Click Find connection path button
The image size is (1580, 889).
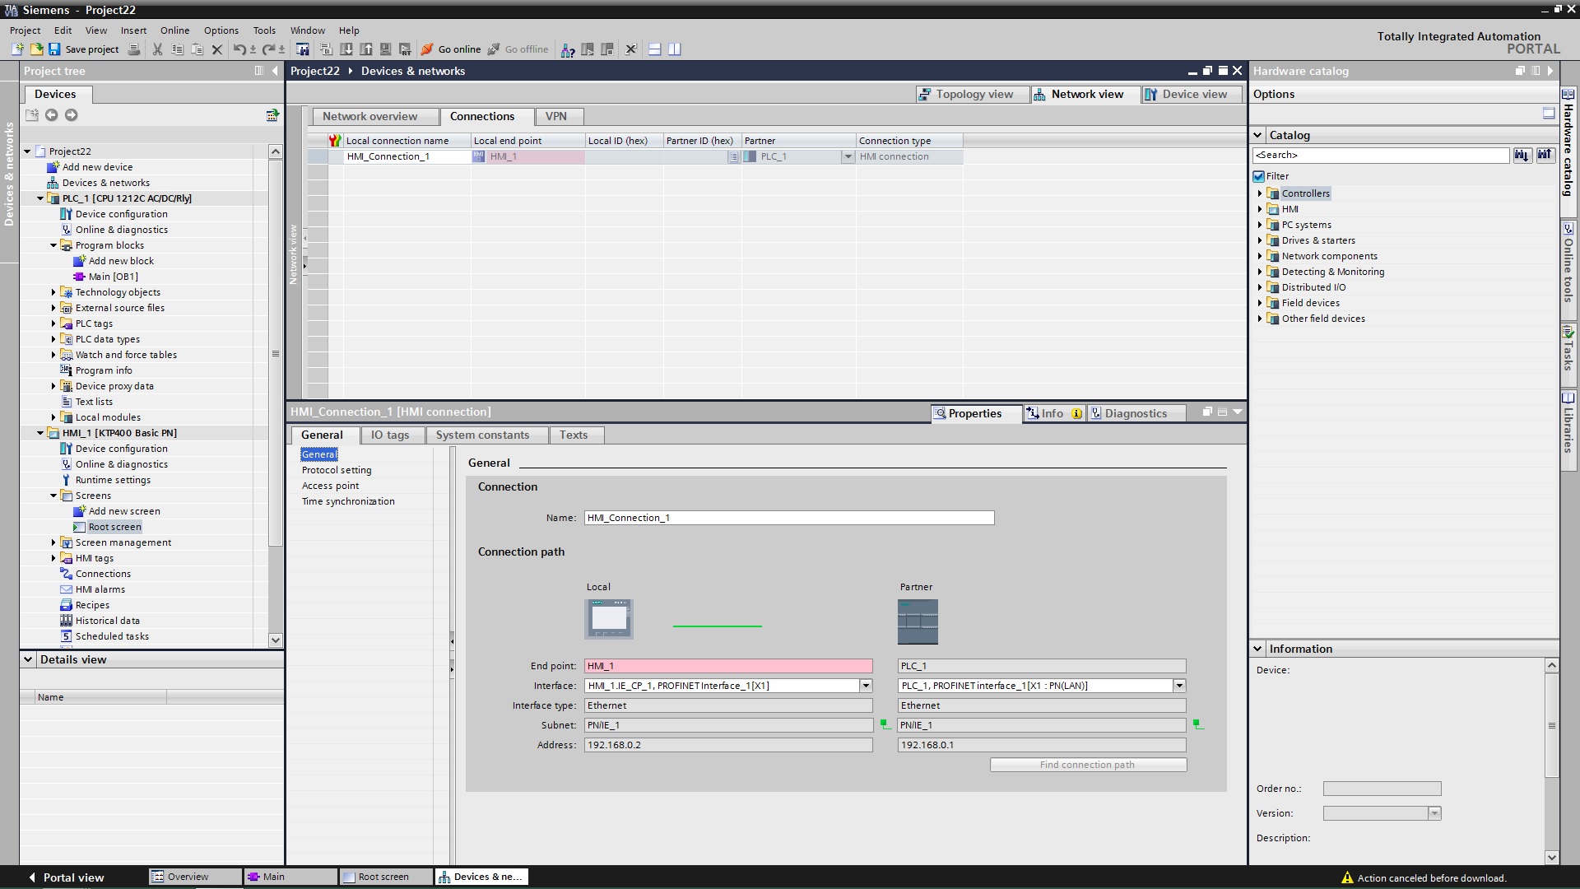point(1088,766)
